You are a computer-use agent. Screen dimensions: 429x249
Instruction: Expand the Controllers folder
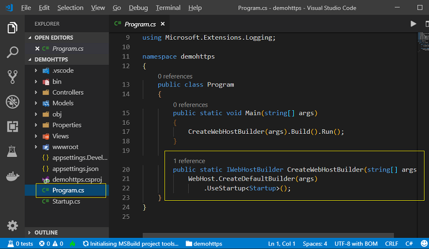coord(36,93)
